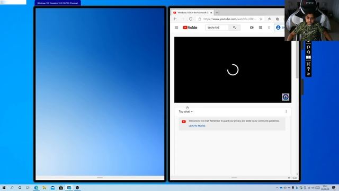339x191 pixels.
Task: Open taskbar Search magnifier
Action: pos(12,187)
